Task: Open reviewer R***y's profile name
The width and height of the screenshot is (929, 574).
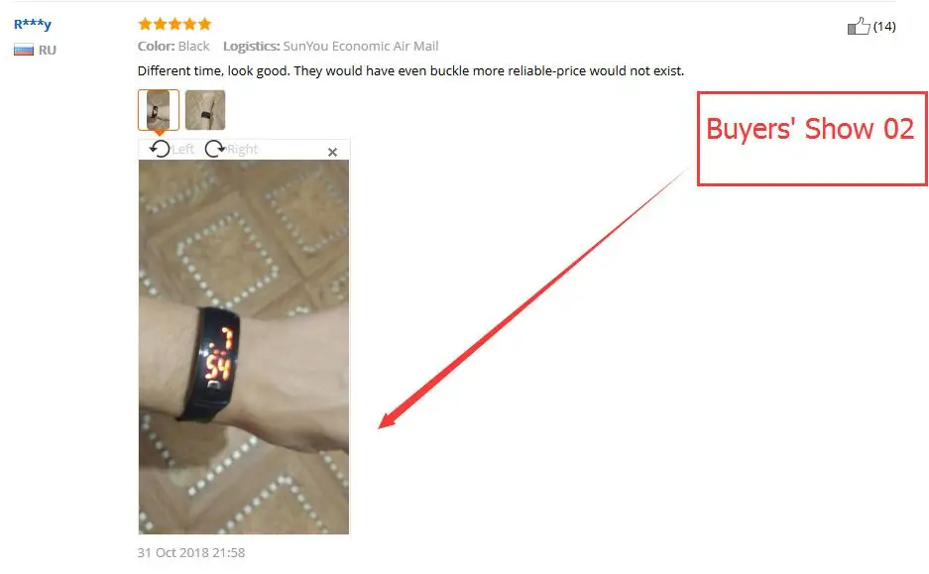Action: [33, 24]
